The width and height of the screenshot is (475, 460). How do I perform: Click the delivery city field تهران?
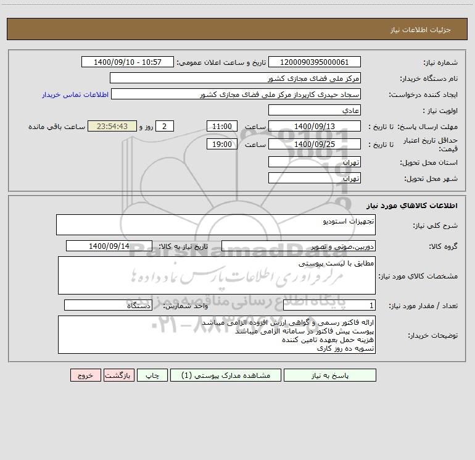coord(315,178)
